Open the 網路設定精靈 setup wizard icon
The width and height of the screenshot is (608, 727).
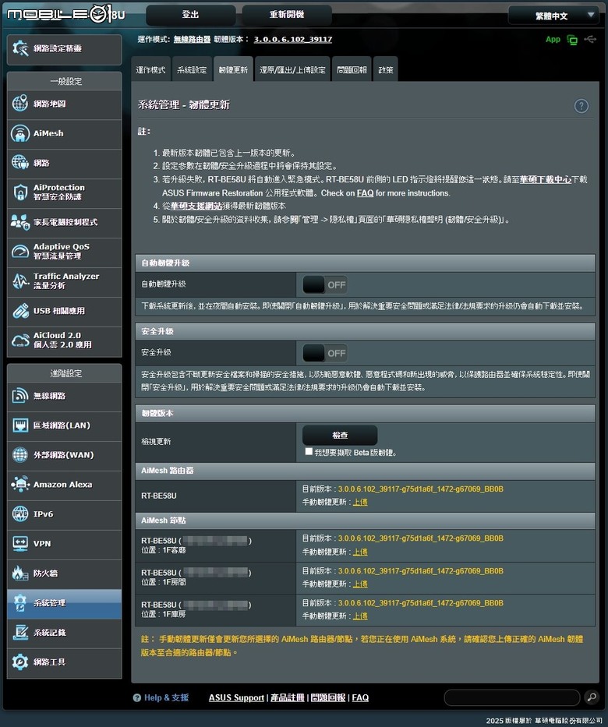[20, 48]
